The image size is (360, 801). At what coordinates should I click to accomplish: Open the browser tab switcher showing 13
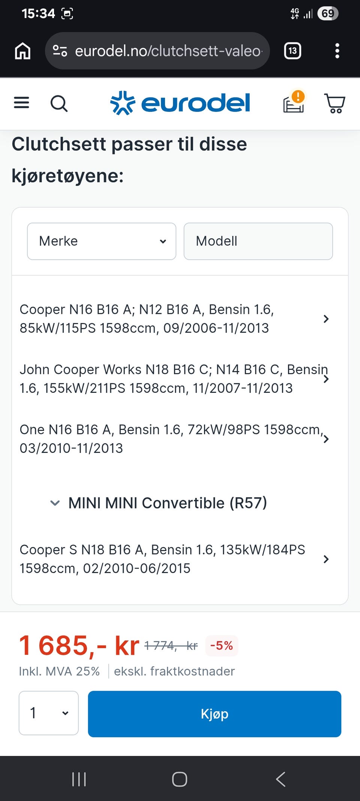tap(292, 51)
